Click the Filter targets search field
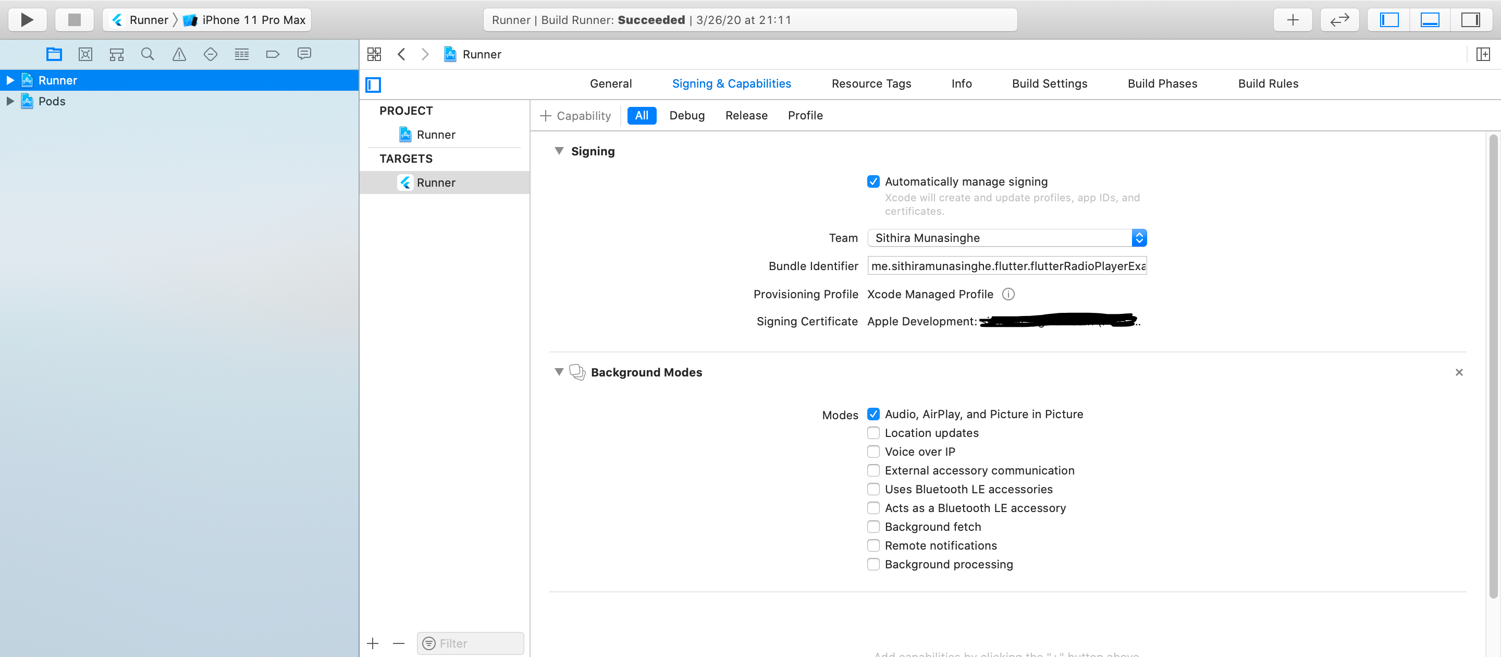Image resolution: width=1501 pixels, height=657 pixels. 471,642
